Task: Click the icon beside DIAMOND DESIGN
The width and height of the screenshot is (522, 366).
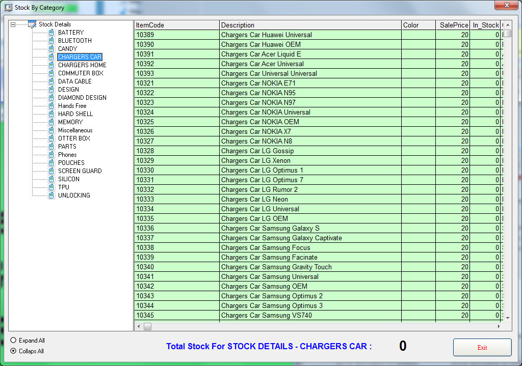Action: coord(51,98)
